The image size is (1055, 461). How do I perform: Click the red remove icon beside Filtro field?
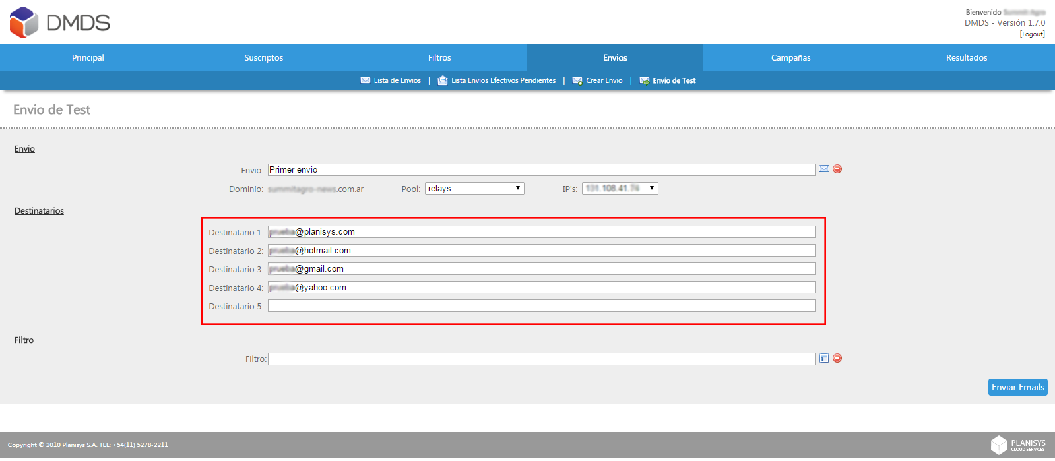coord(837,358)
